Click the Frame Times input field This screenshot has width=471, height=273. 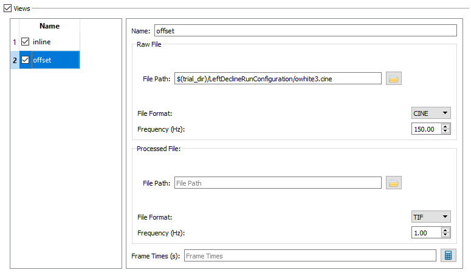(310, 256)
